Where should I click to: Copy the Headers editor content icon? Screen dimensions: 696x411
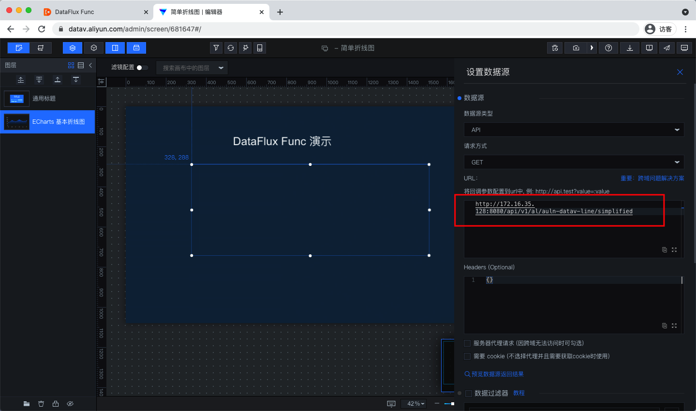(665, 326)
